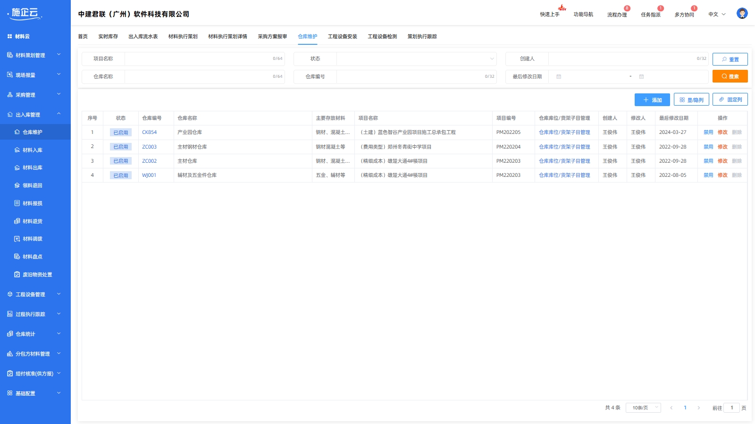Click the 显/隐列 columns button
The height and width of the screenshot is (424, 755).
pos(691,100)
